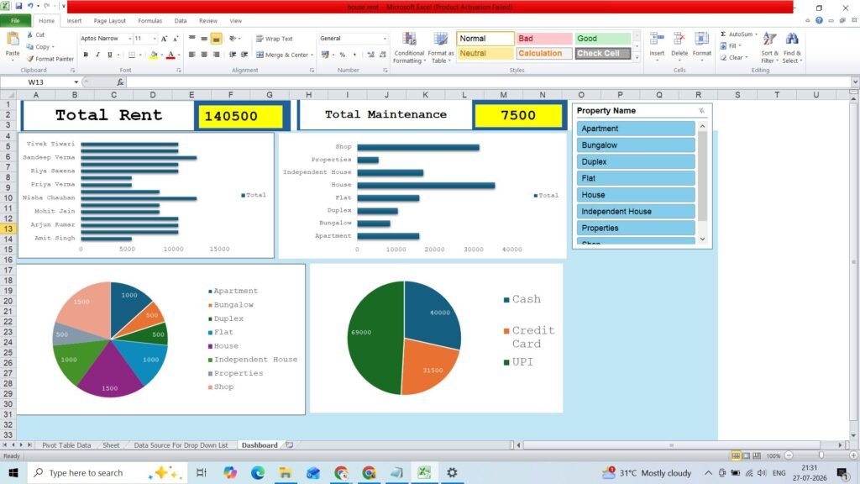Clear the Property Name slicer filter

coord(701,111)
